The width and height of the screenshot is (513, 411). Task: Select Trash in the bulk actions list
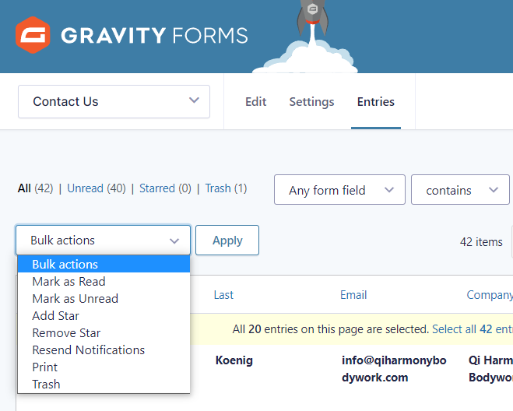(104, 385)
